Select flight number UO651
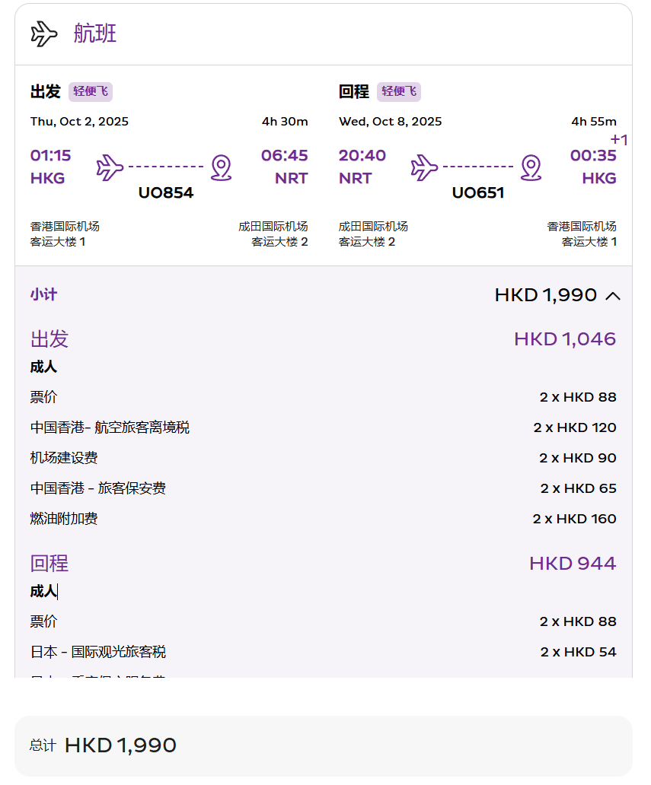 tap(478, 192)
